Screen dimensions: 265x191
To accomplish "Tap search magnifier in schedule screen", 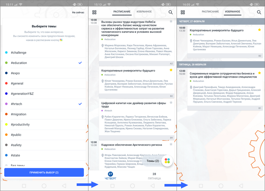I will [x=171, y=12].
